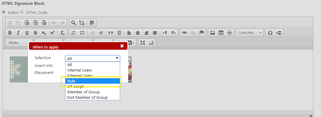Pick Member of Group option
Screen dimensions: 321x117
coord(93,92)
